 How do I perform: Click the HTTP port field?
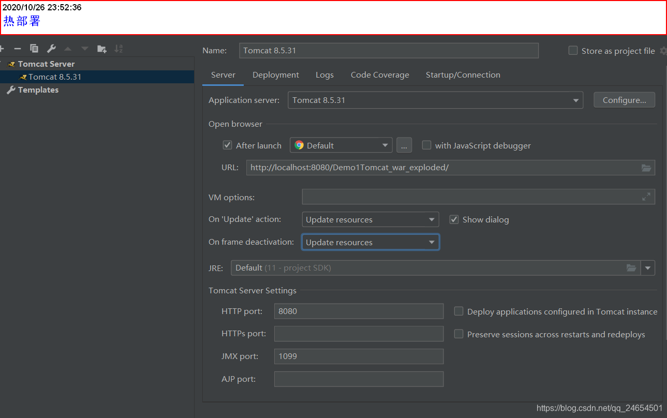(359, 311)
